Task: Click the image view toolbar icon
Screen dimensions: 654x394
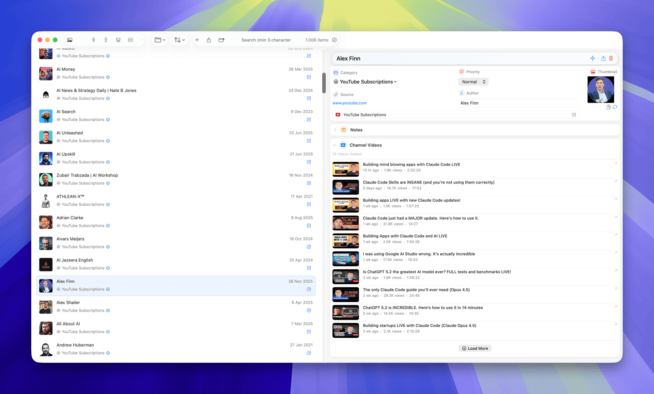Action: point(70,40)
